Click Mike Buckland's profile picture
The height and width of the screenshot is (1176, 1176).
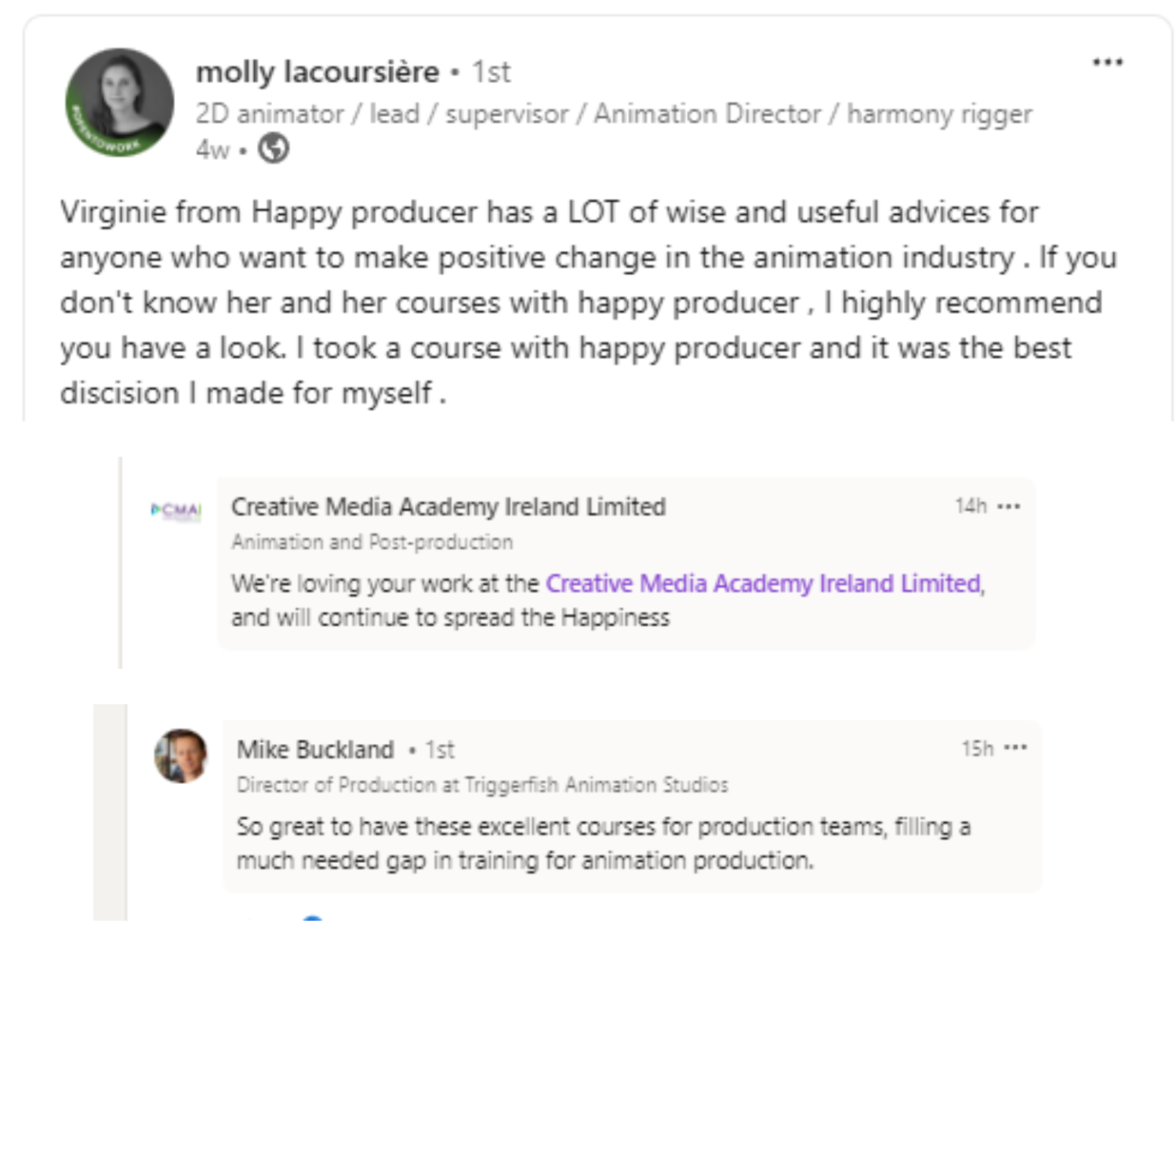pyautogui.click(x=180, y=755)
